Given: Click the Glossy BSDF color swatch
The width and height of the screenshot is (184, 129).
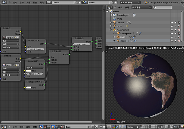Looking at the screenshot, I should (x=29, y=71).
